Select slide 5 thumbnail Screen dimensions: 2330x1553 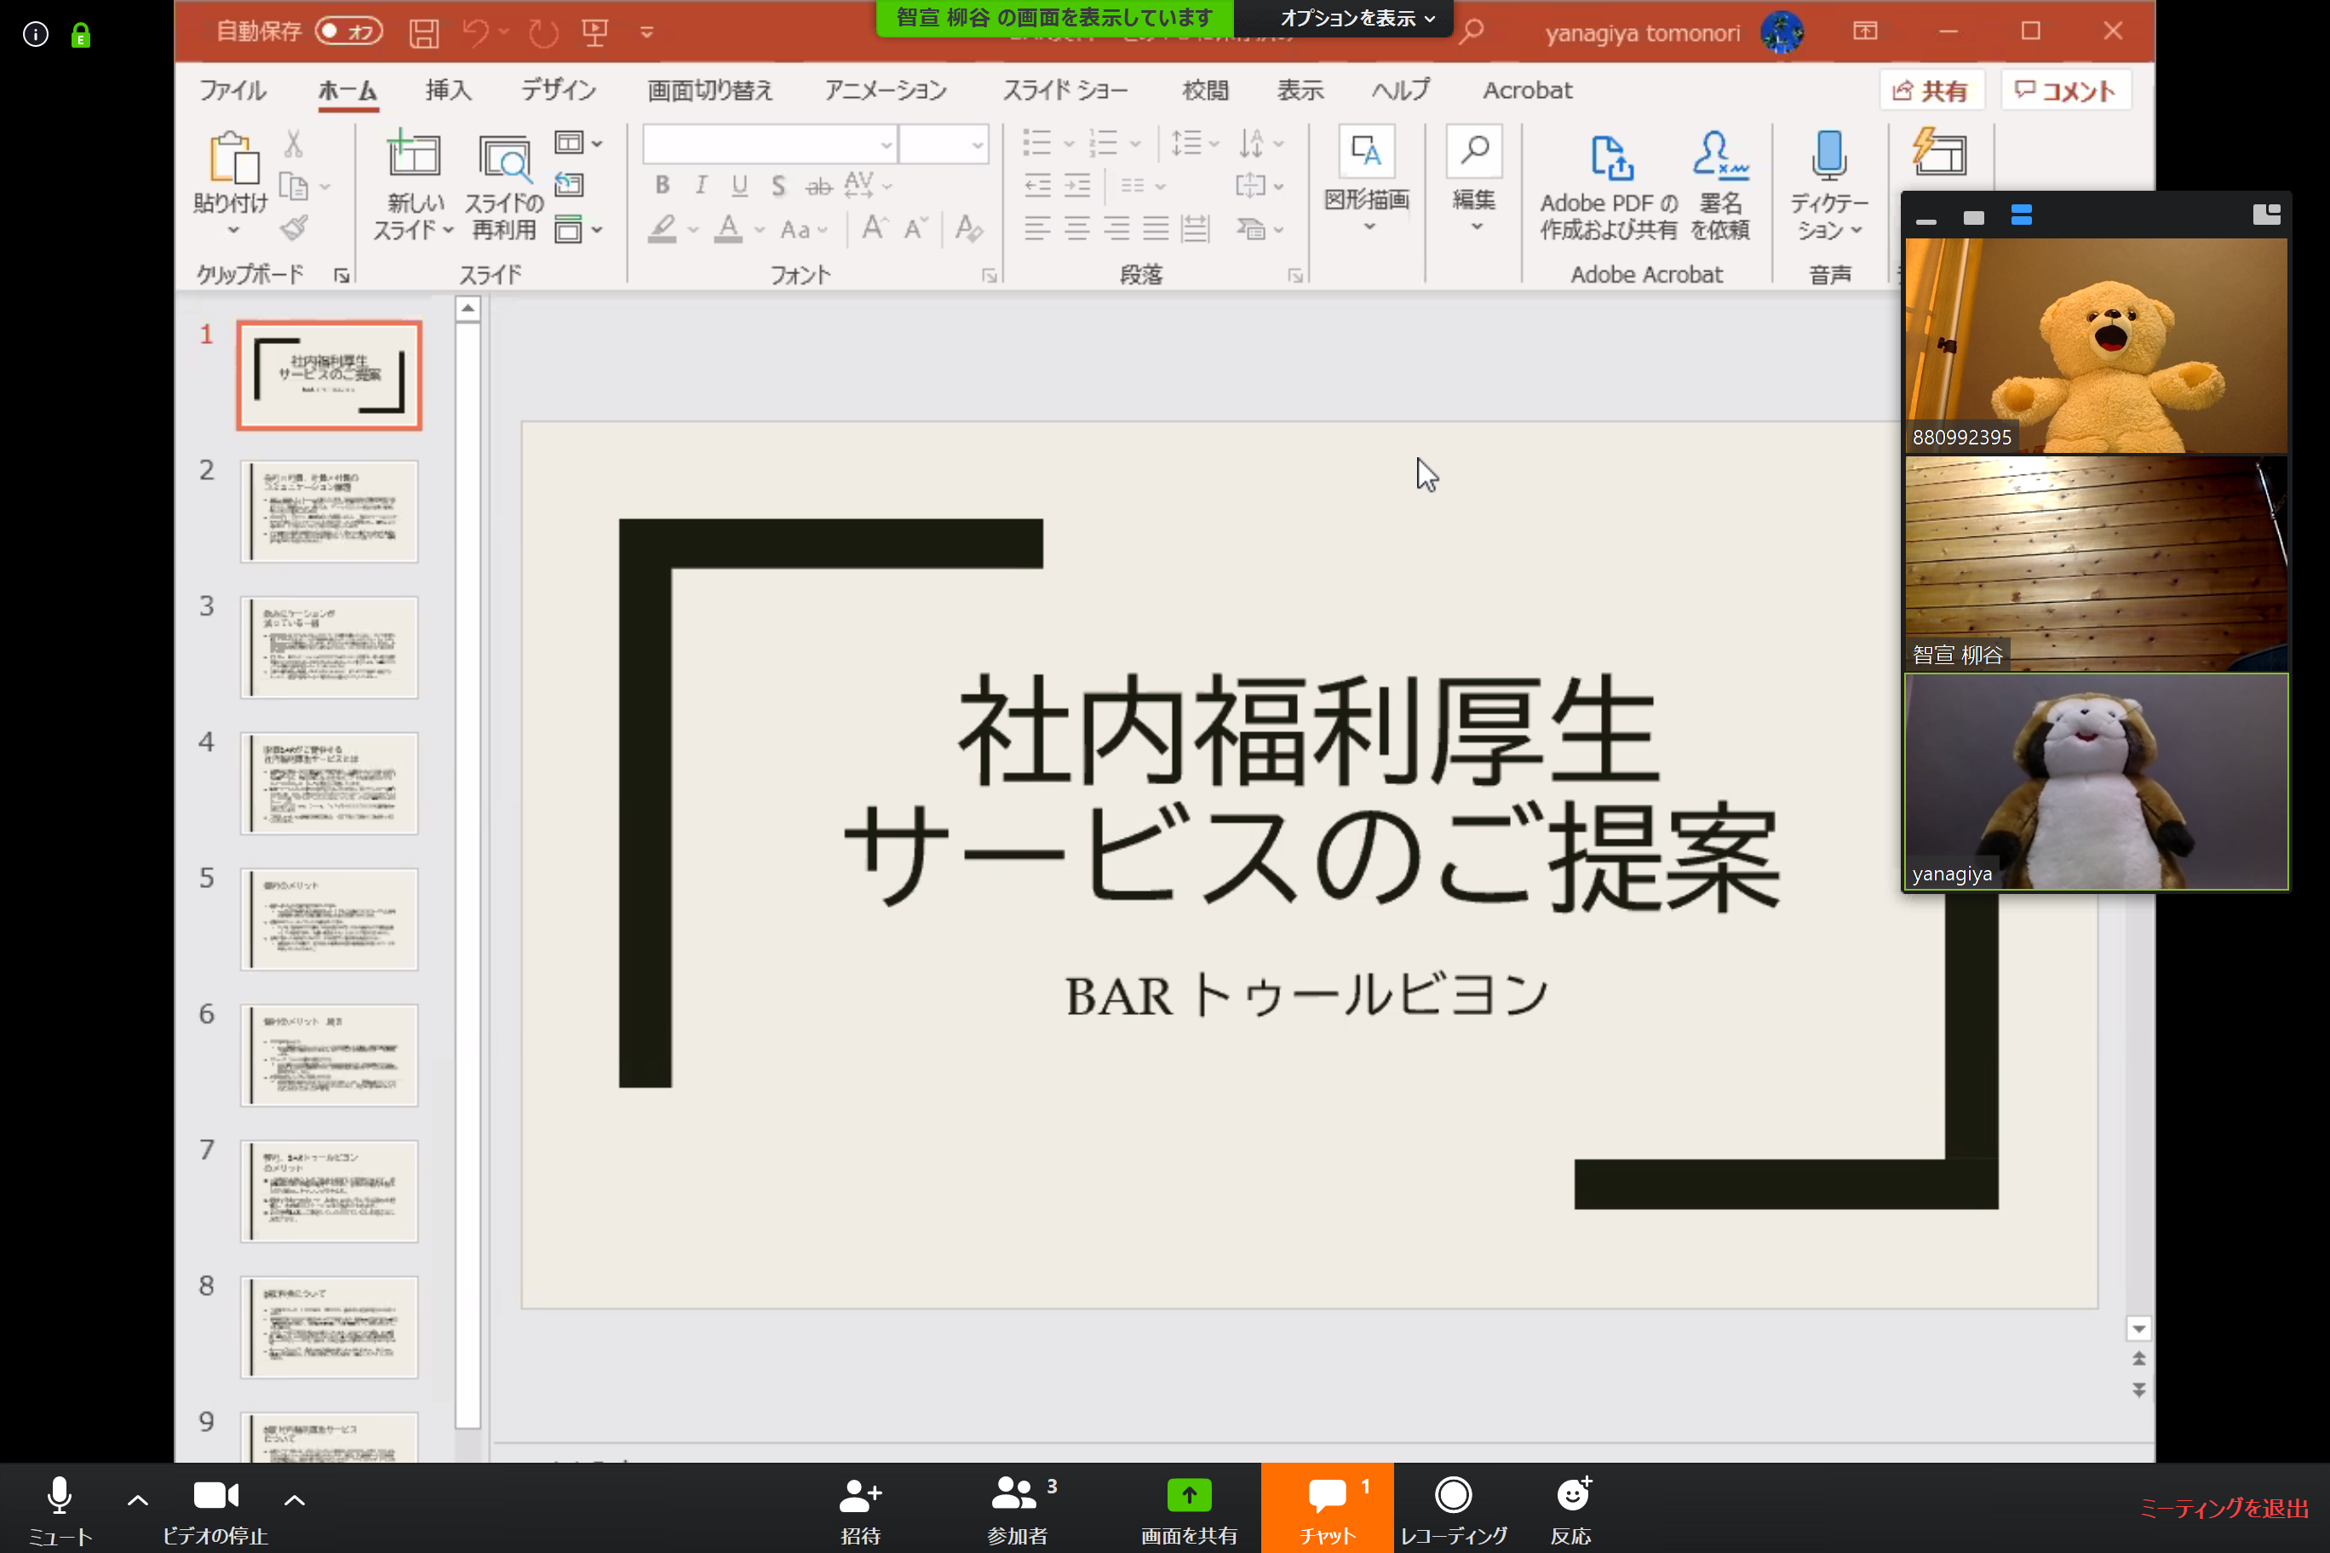pos(329,920)
